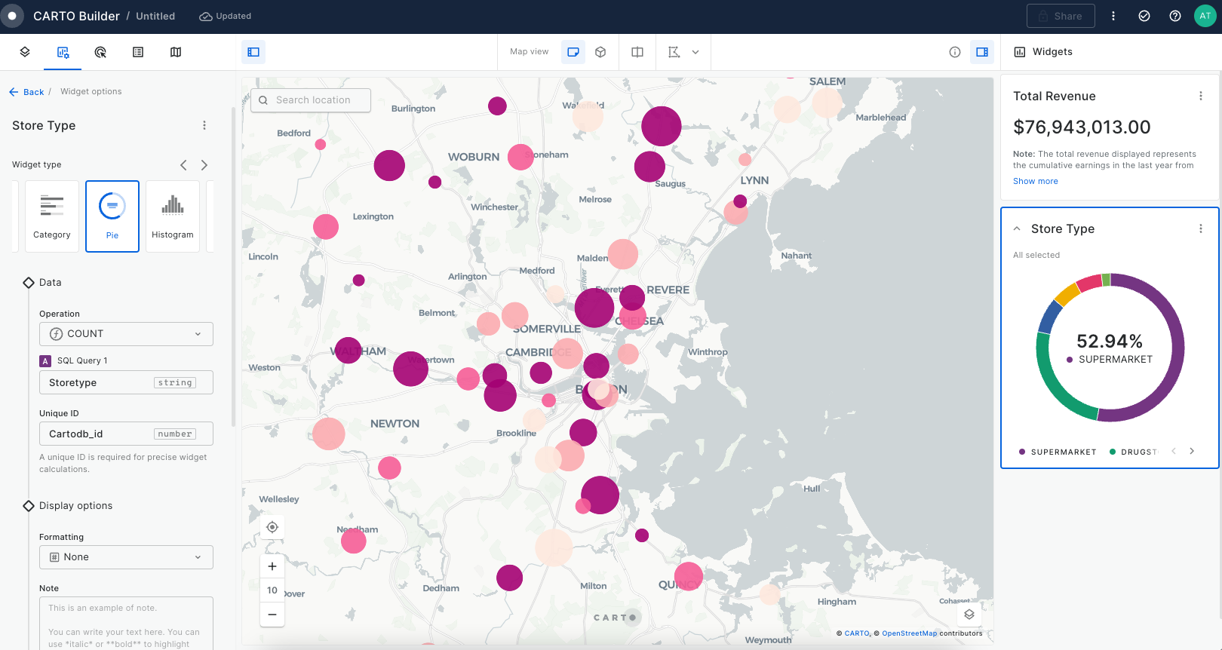Click Show more in Total Revenue
The image size is (1222, 650).
coord(1035,181)
